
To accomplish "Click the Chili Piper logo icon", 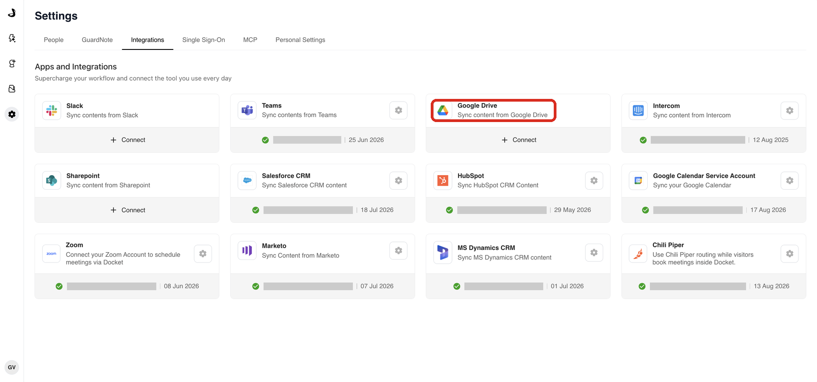I will click(x=638, y=254).
